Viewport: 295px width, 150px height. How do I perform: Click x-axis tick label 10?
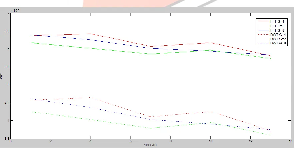click(x=210, y=141)
